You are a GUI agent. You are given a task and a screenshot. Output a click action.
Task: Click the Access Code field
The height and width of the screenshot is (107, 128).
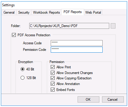(x=77, y=43)
